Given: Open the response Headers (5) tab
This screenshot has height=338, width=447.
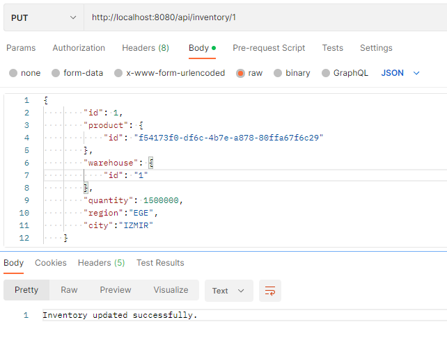Looking at the screenshot, I should coord(101,262).
